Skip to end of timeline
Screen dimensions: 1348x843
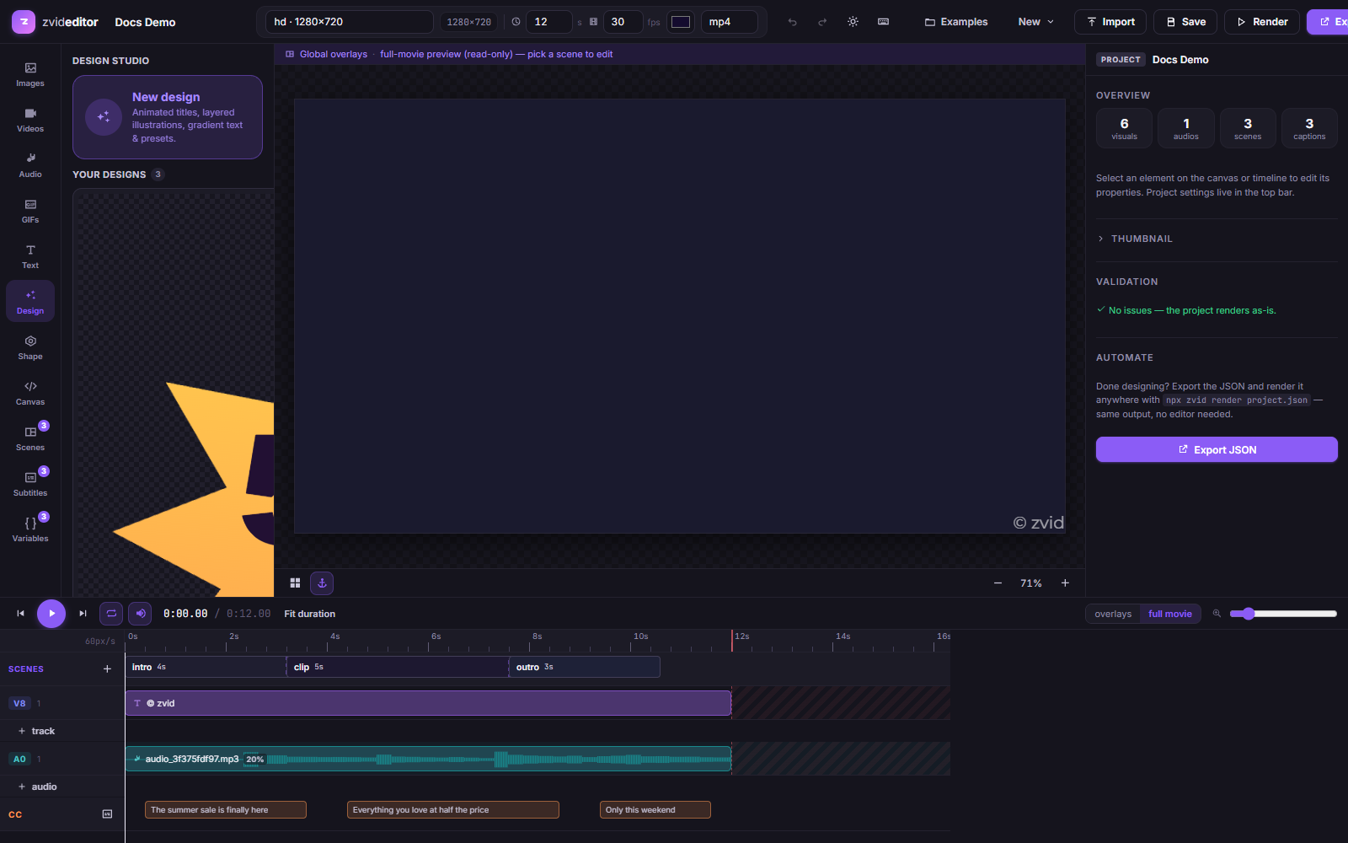(x=83, y=614)
